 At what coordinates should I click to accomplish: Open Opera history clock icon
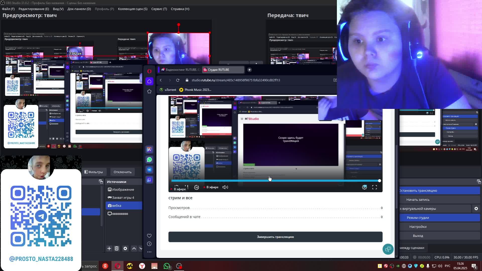pos(149,244)
